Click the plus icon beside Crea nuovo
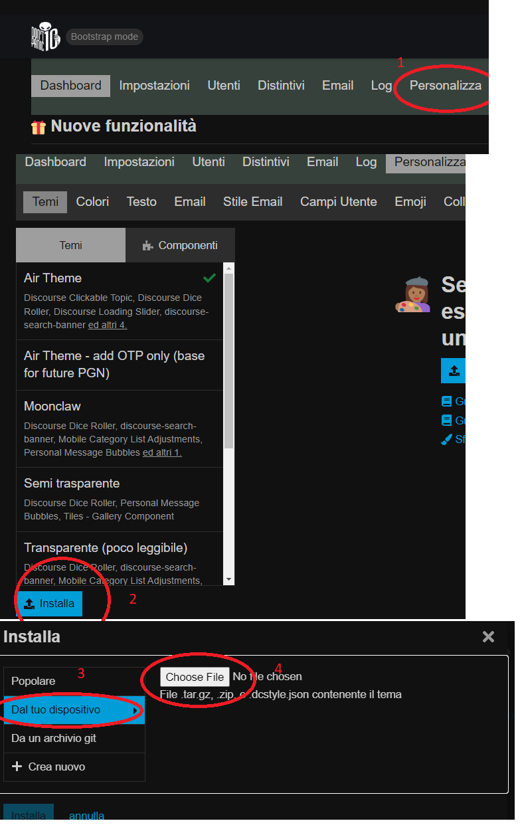 [x=17, y=767]
